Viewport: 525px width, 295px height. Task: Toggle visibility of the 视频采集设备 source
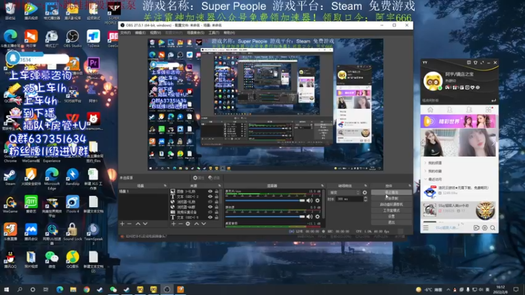coord(210,212)
